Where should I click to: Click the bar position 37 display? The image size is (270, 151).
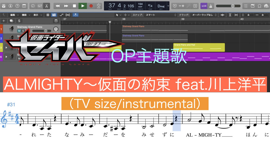click(112, 6)
